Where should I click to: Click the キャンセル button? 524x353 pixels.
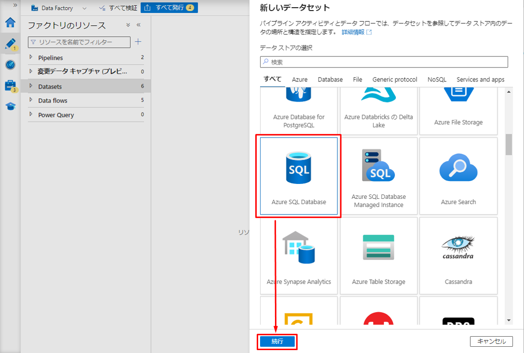click(x=491, y=342)
